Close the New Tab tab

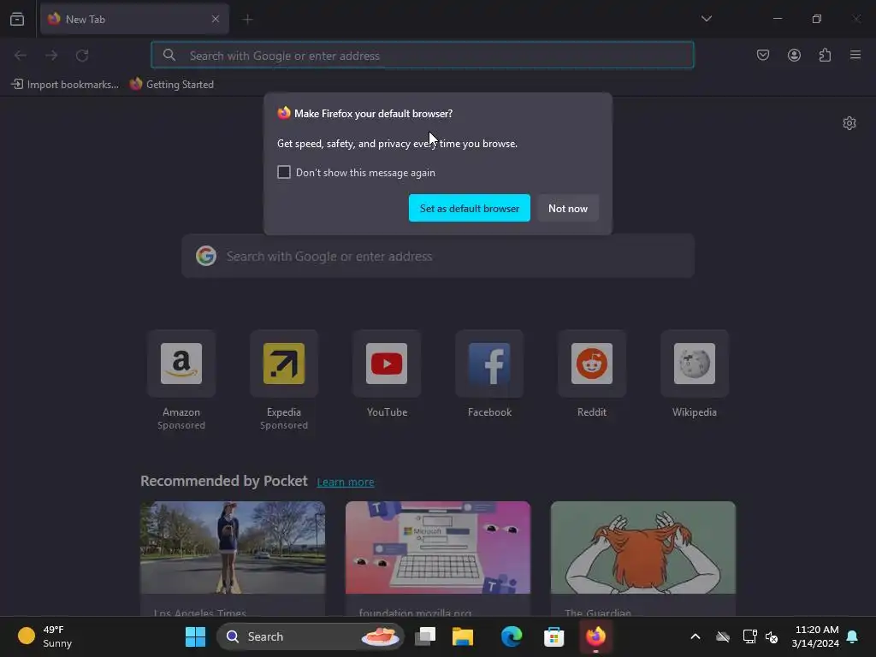(x=216, y=19)
